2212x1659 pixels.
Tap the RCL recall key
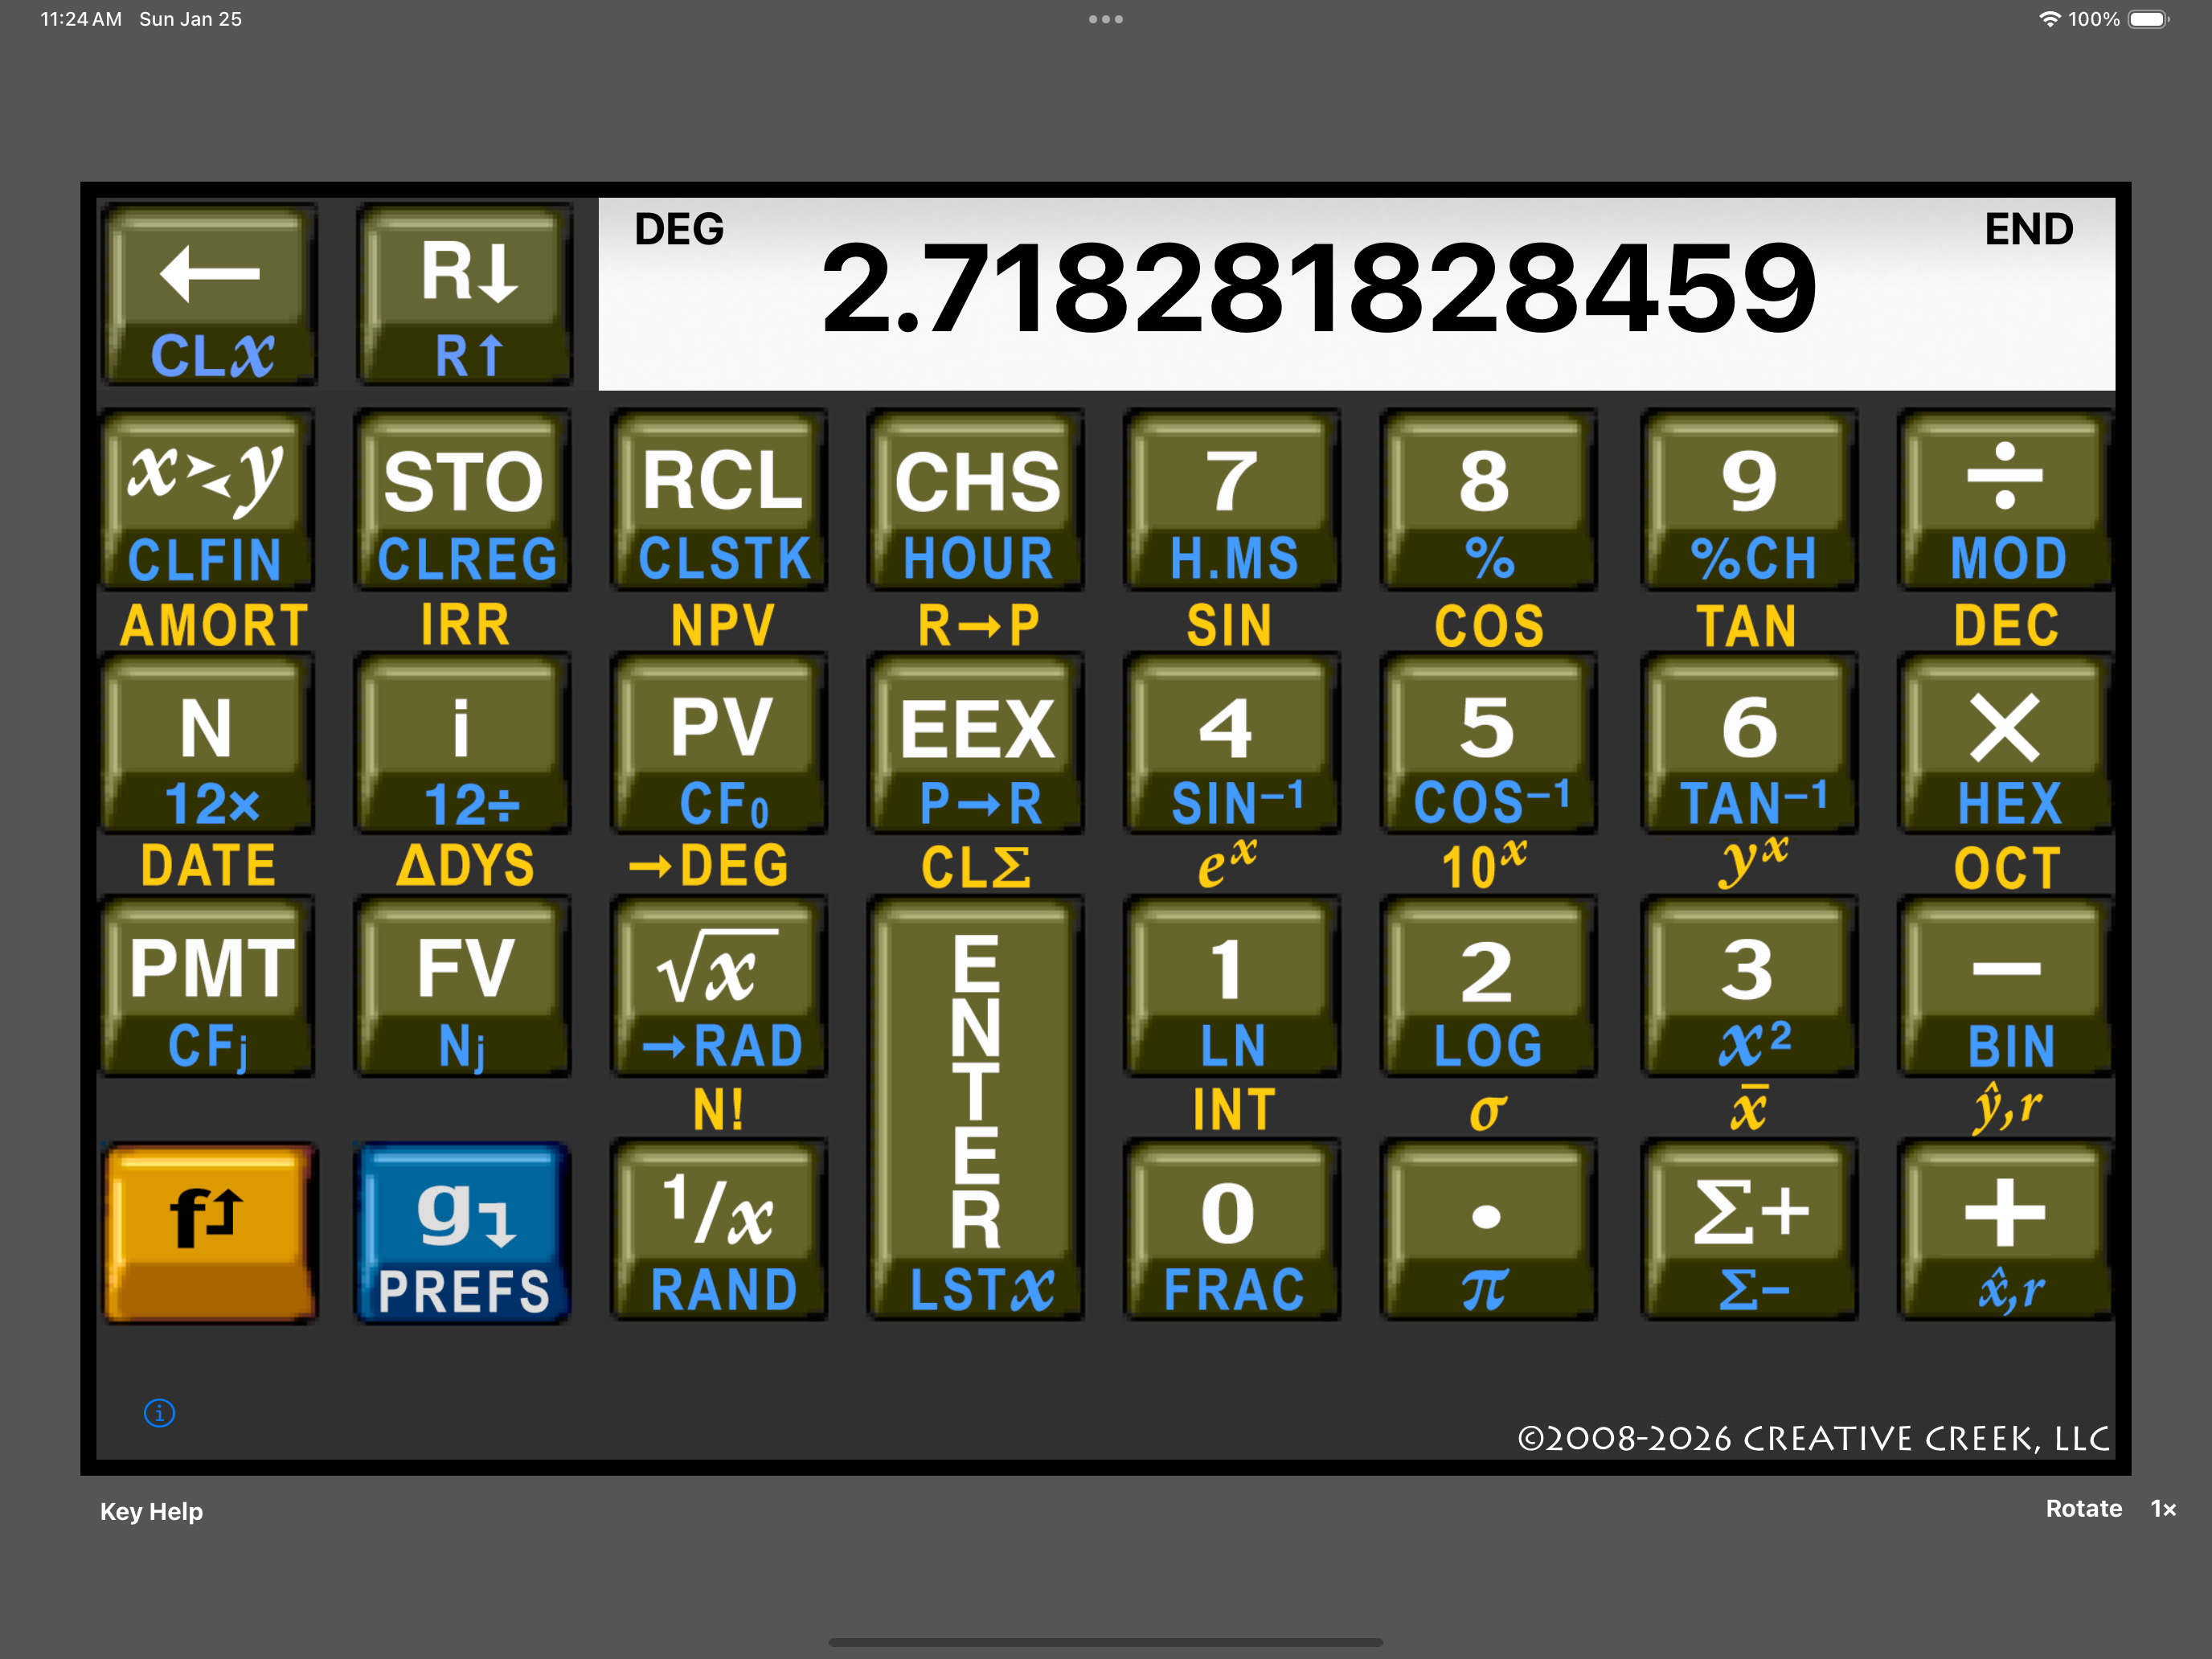click(721, 500)
